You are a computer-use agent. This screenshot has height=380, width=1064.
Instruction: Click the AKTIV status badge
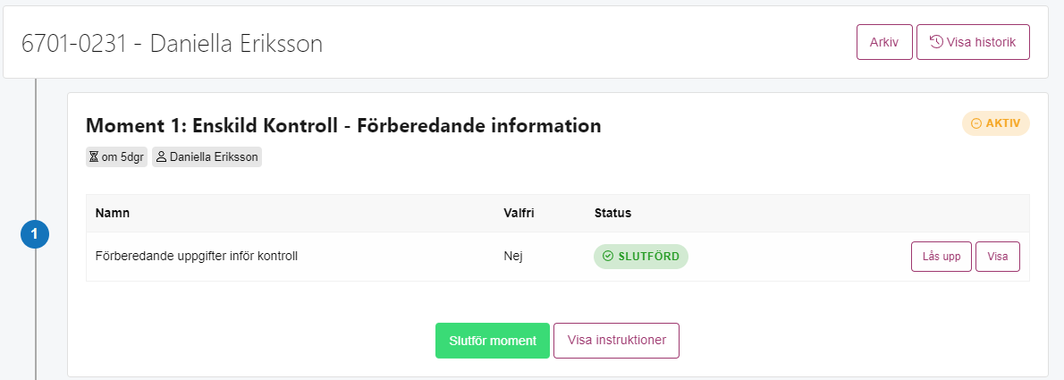[x=995, y=123]
